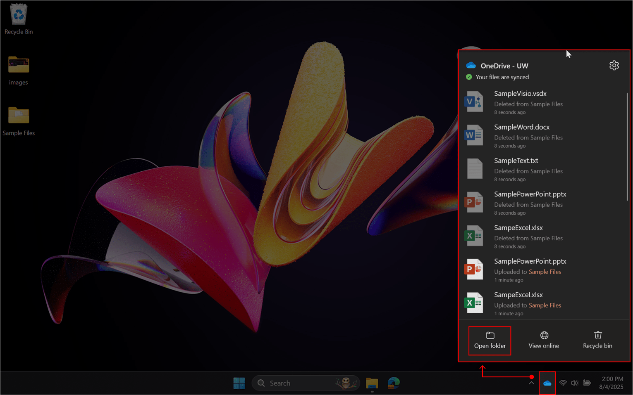Viewport: 633px width, 395px height.
Task: Click Open folder in the OneDrive flyout
Action: [490, 339]
